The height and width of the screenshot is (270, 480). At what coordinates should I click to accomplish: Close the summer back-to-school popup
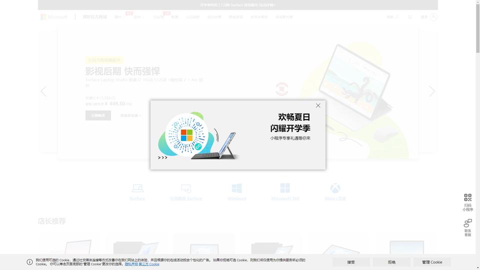318,105
